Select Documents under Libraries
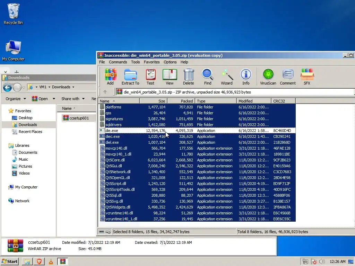The height and width of the screenshot is (266, 355). click(x=28, y=152)
